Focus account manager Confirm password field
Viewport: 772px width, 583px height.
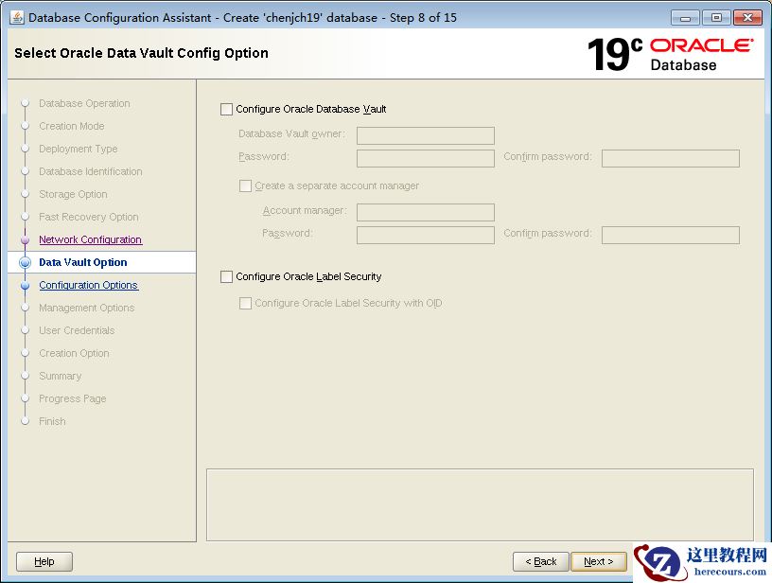pos(671,235)
